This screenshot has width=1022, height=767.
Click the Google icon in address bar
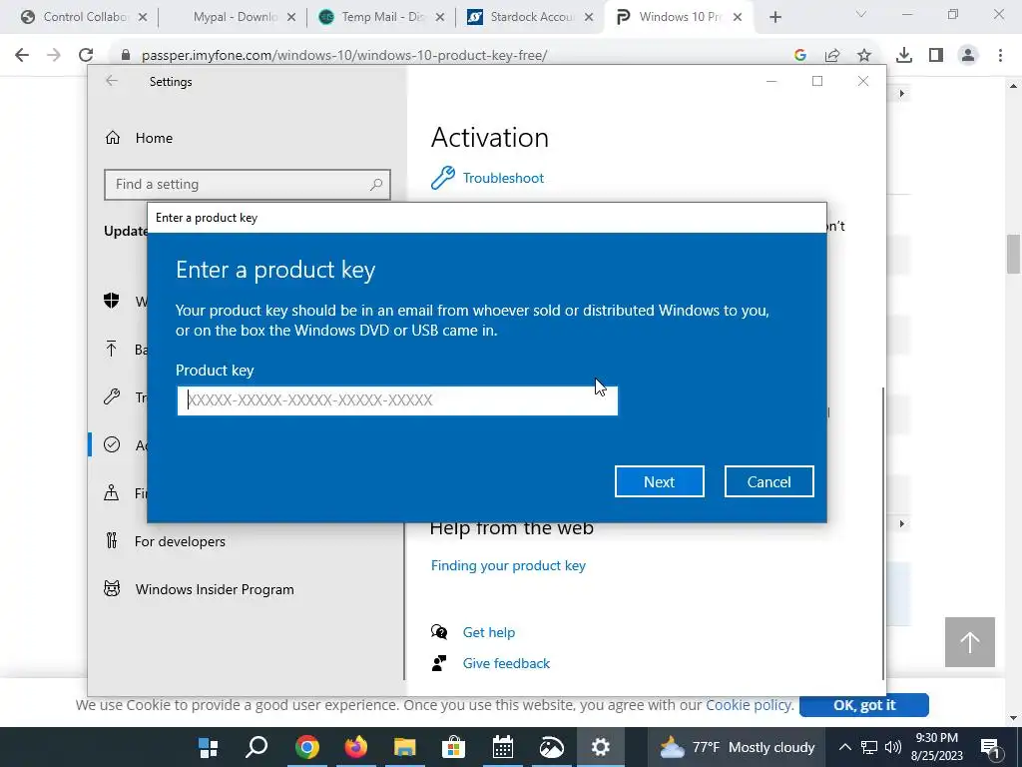pyautogui.click(x=800, y=56)
